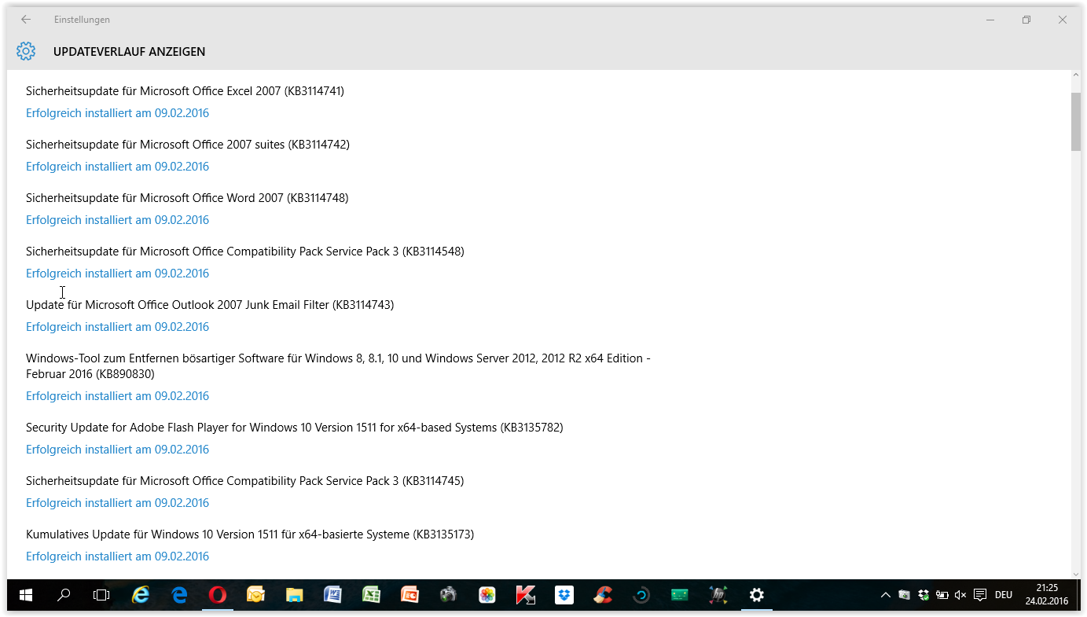
Task: Open Dropbox from the taskbar
Action: click(564, 595)
